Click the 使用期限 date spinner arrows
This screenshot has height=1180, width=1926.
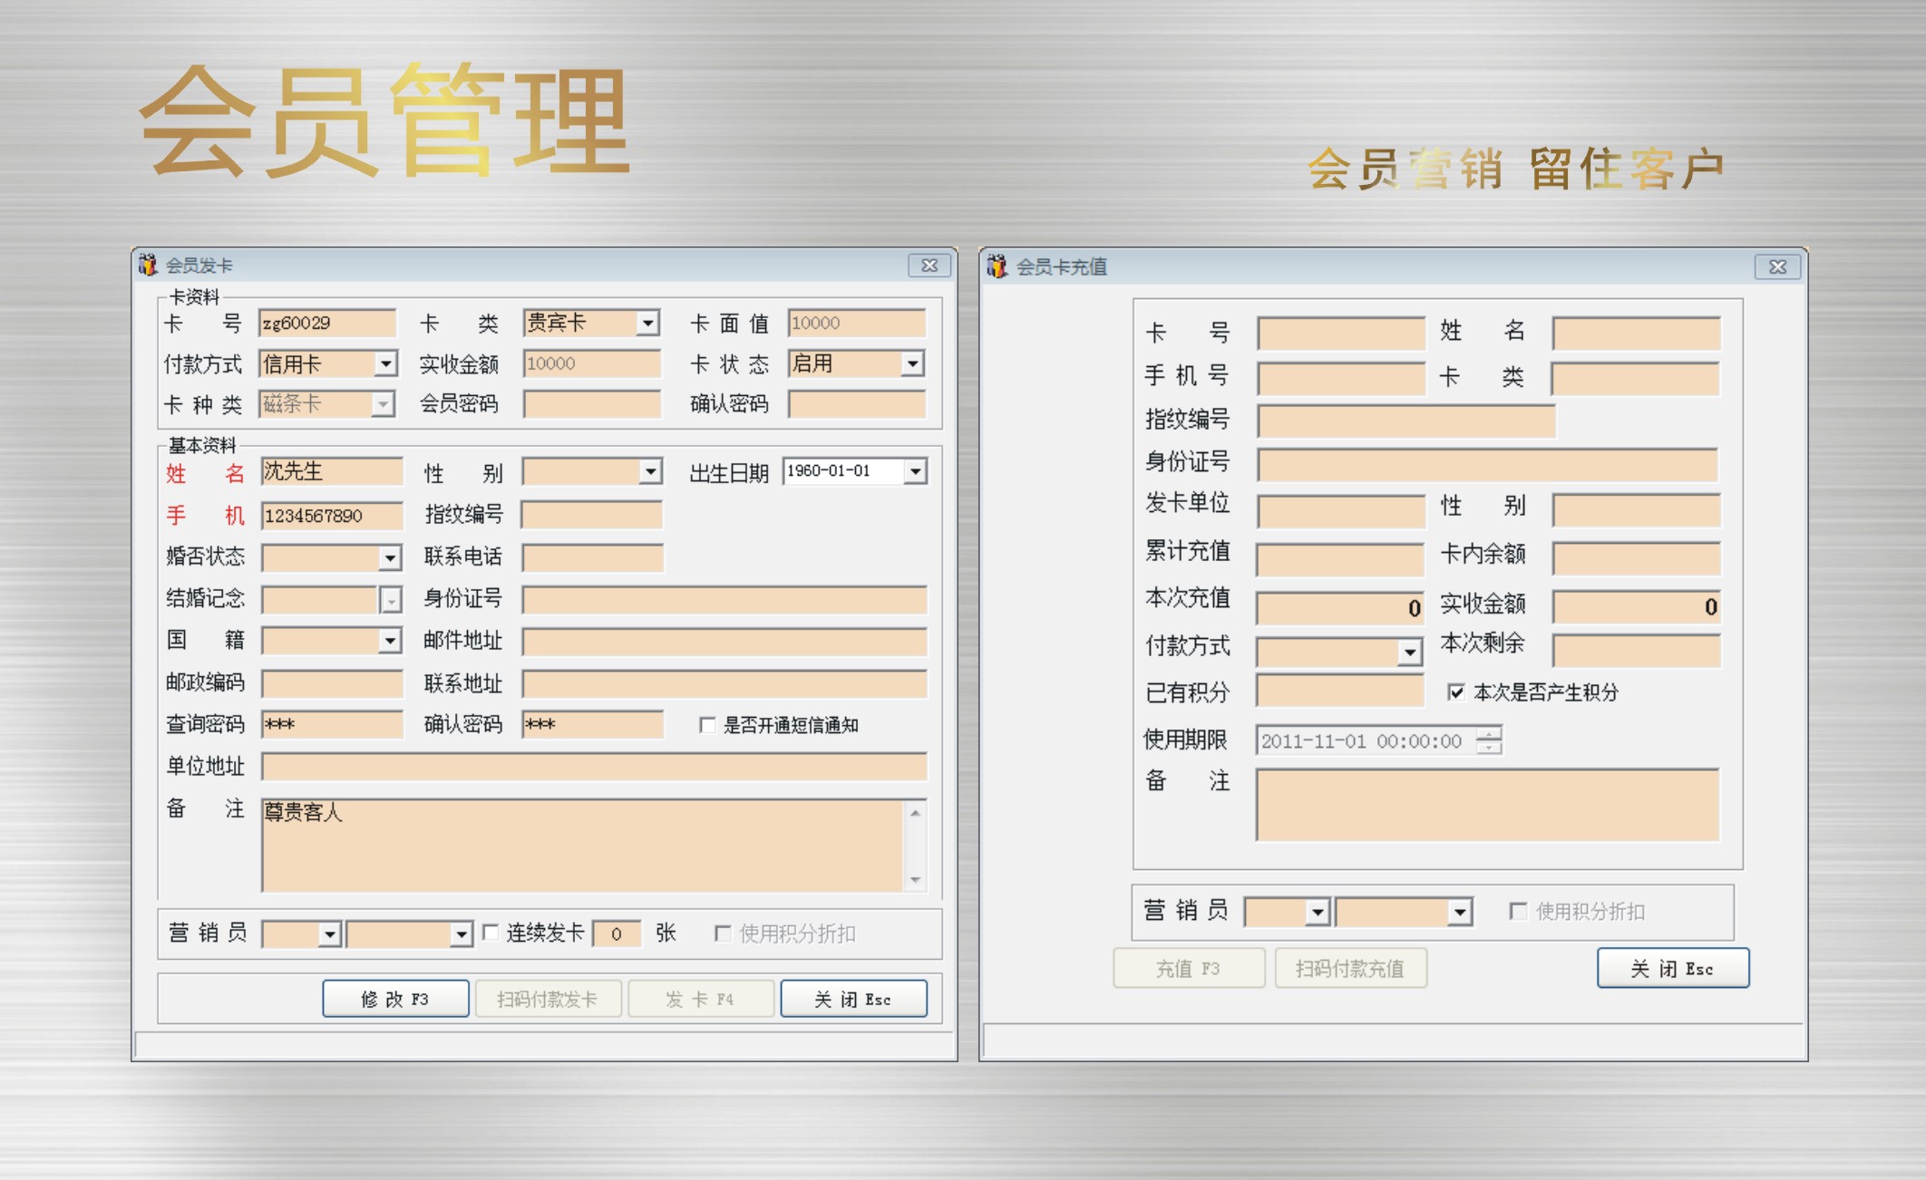1489,740
